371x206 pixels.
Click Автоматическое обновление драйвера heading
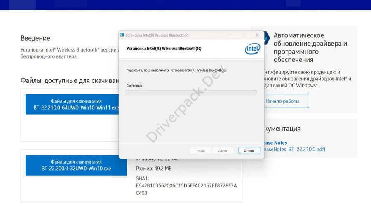click(x=310, y=47)
